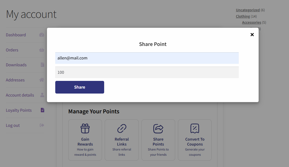289x167 pixels.
Task: Open the Accessories subcategory link
Action: (251, 23)
